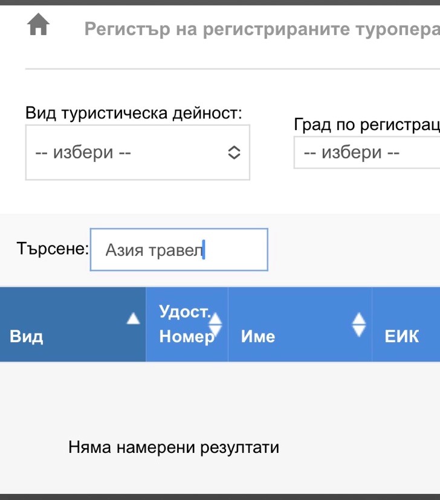Click the down arrow in Удост. Номер column
This screenshot has height=500, width=440.
[215, 330]
